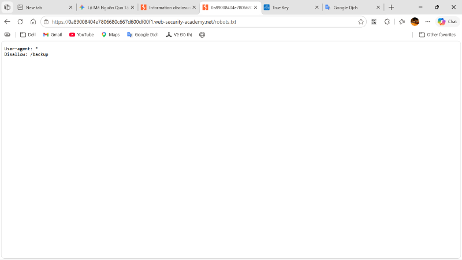
Task: Bookmark this page with the star icon
Action: (x=360, y=22)
